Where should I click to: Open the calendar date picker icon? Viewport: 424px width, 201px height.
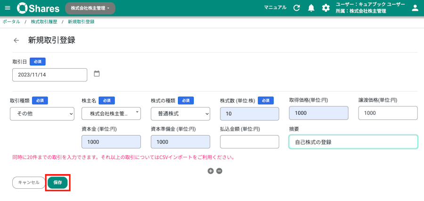pos(97,73)
